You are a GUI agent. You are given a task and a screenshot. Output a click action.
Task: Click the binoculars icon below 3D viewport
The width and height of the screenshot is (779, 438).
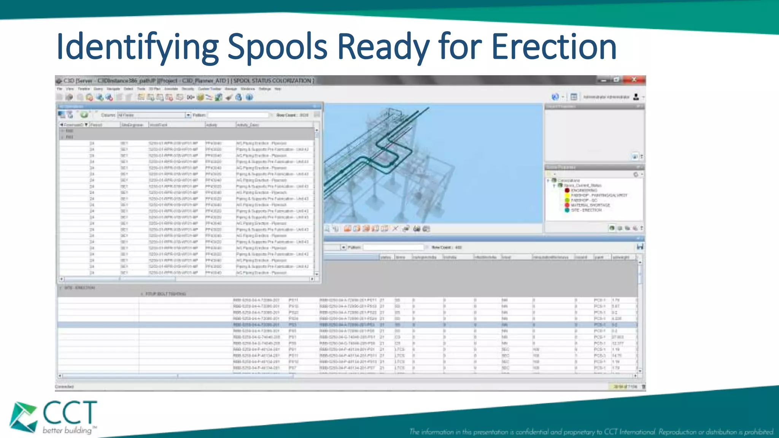click(417, 229)
